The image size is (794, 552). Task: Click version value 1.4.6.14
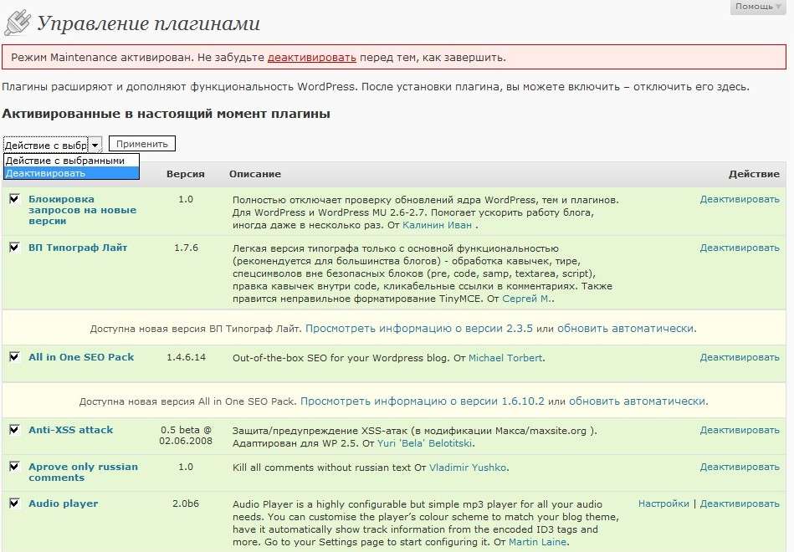click(186, 357)
